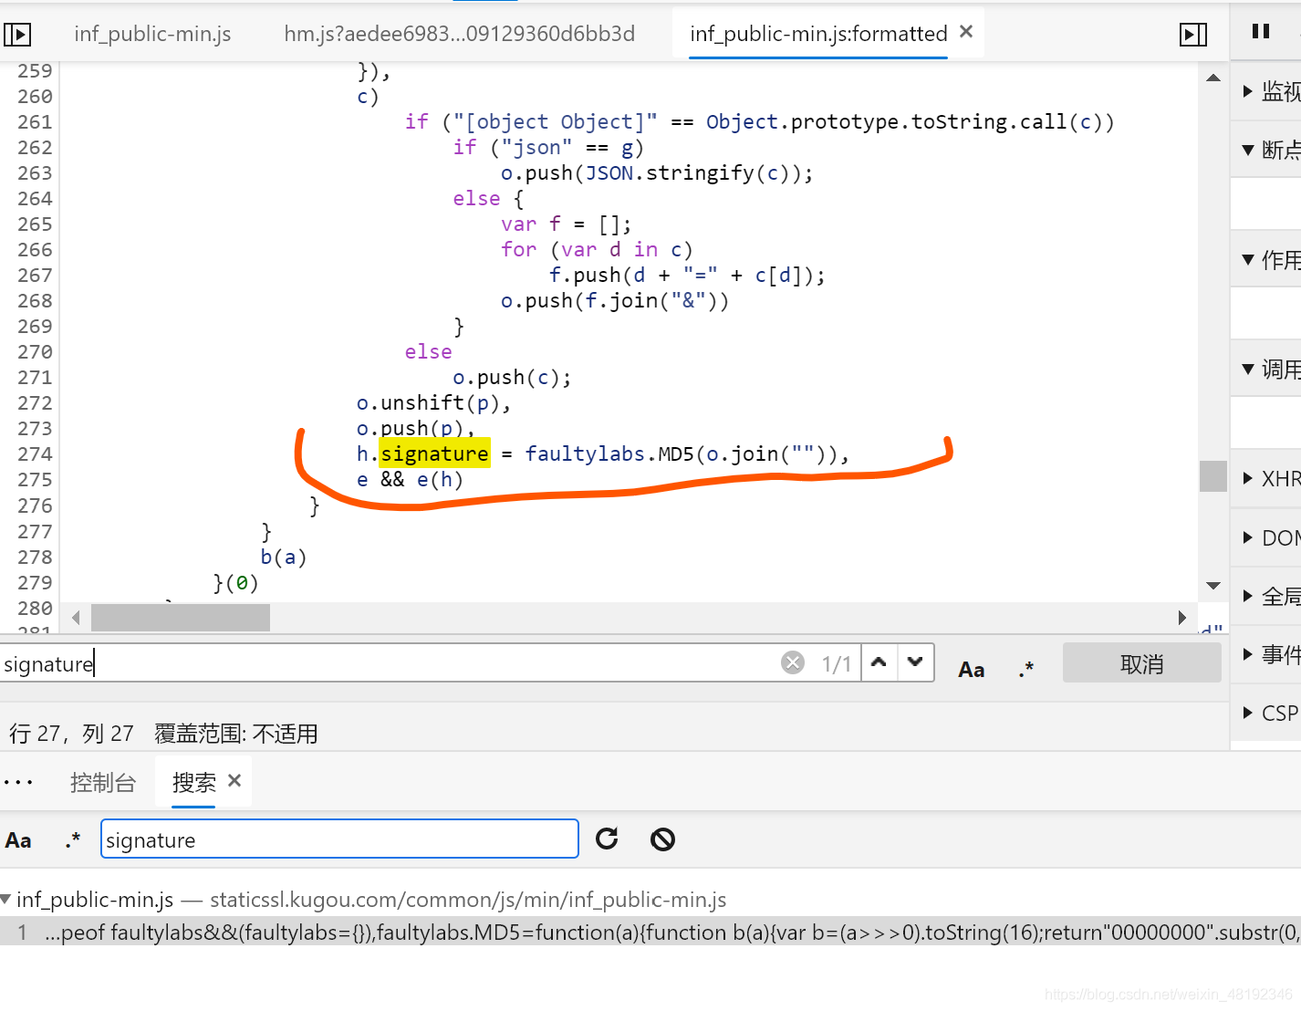Image resolution: width=1301 pixels, height=1011 pixels.
Task: Close the inf_public-min.js:formatted tab
Action: pyautogui.click(x=966, y=32)
